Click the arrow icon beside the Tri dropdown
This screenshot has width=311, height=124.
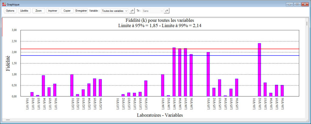click(x=167, y=11)
